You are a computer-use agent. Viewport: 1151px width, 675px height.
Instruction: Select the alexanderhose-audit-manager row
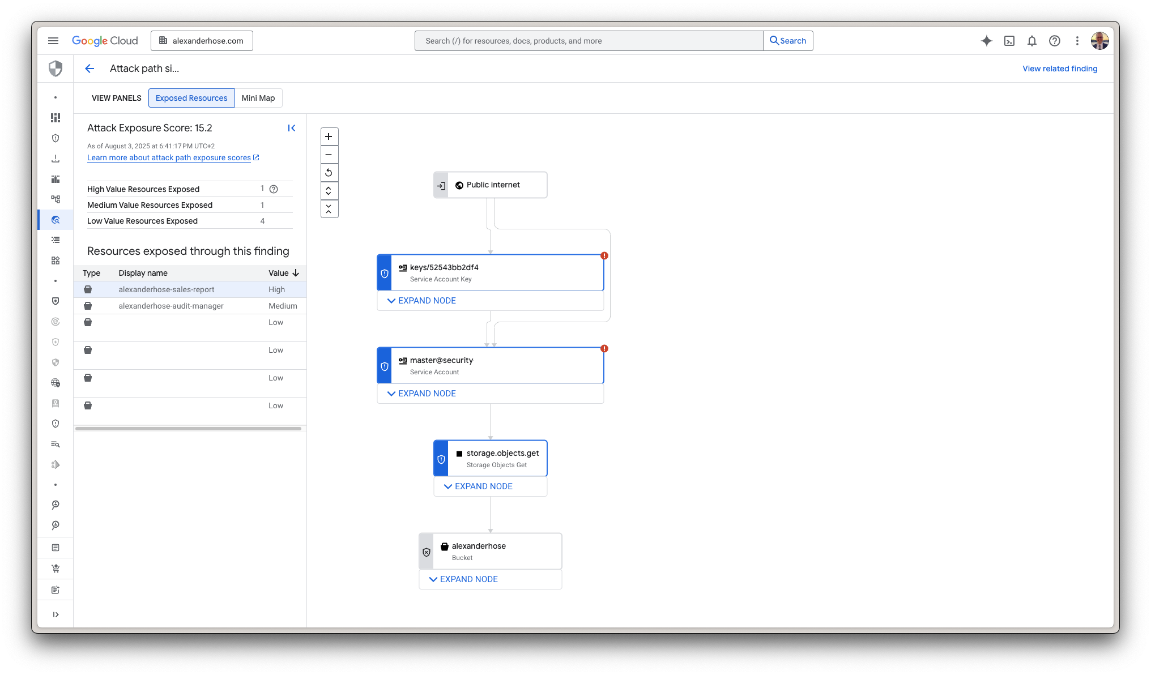click(x=190, y=306)
